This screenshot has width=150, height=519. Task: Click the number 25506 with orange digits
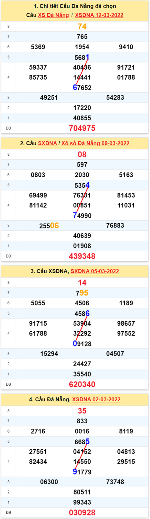coord(49,226)
